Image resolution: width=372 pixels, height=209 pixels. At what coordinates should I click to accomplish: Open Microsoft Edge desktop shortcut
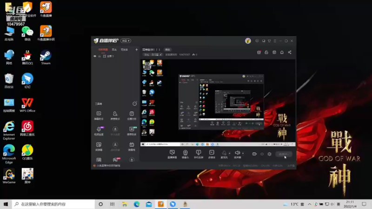coord(9,154)
